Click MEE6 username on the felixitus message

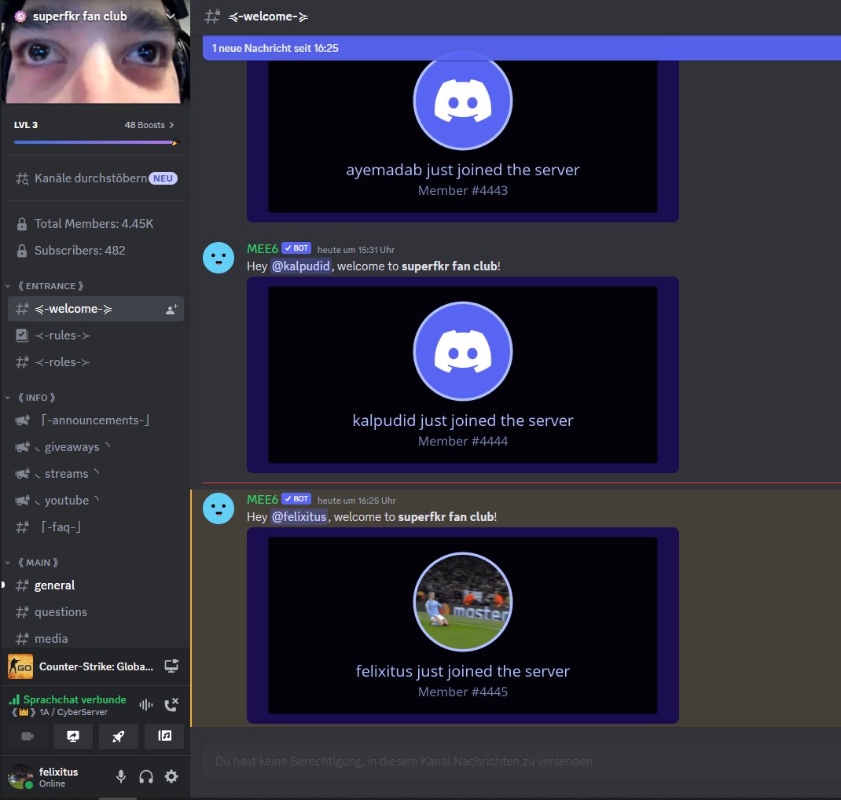263,499
